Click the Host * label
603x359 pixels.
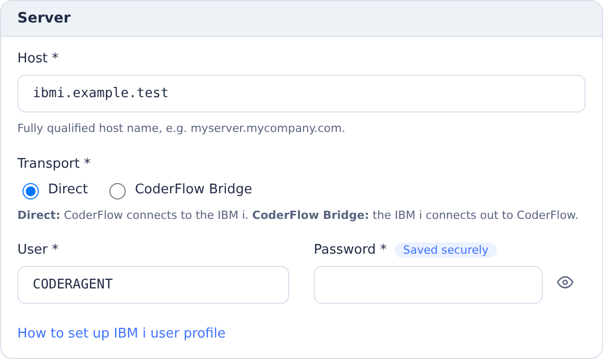pos(38,58)
